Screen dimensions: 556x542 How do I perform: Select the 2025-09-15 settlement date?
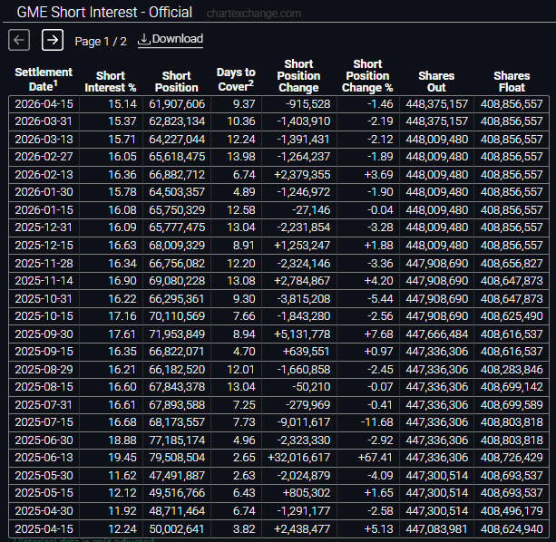coord(44,352)
